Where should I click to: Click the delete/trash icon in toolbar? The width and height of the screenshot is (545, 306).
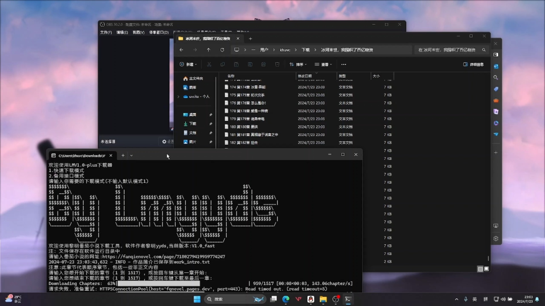[x=277, y=64]
